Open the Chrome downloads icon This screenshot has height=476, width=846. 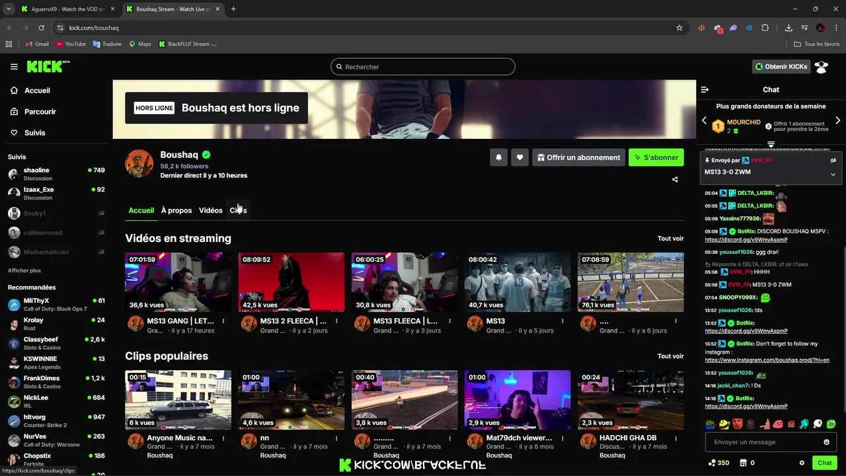click(788, 28)
